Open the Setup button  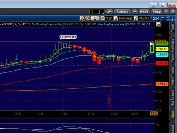click(157, 12)
